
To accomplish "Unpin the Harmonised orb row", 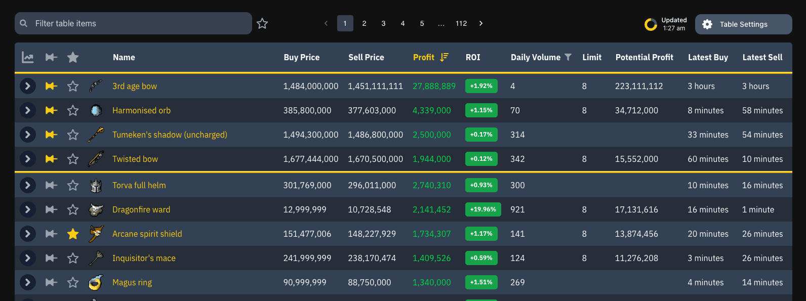I will coord(51,110).
